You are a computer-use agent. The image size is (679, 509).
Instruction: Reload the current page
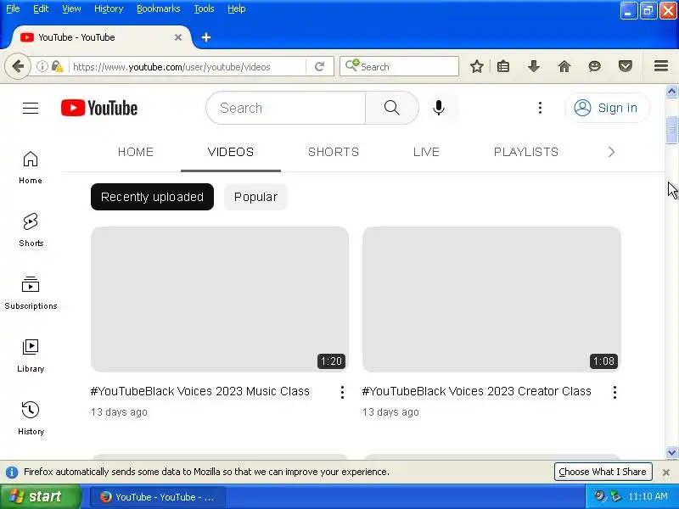click(x=320, y=67)
